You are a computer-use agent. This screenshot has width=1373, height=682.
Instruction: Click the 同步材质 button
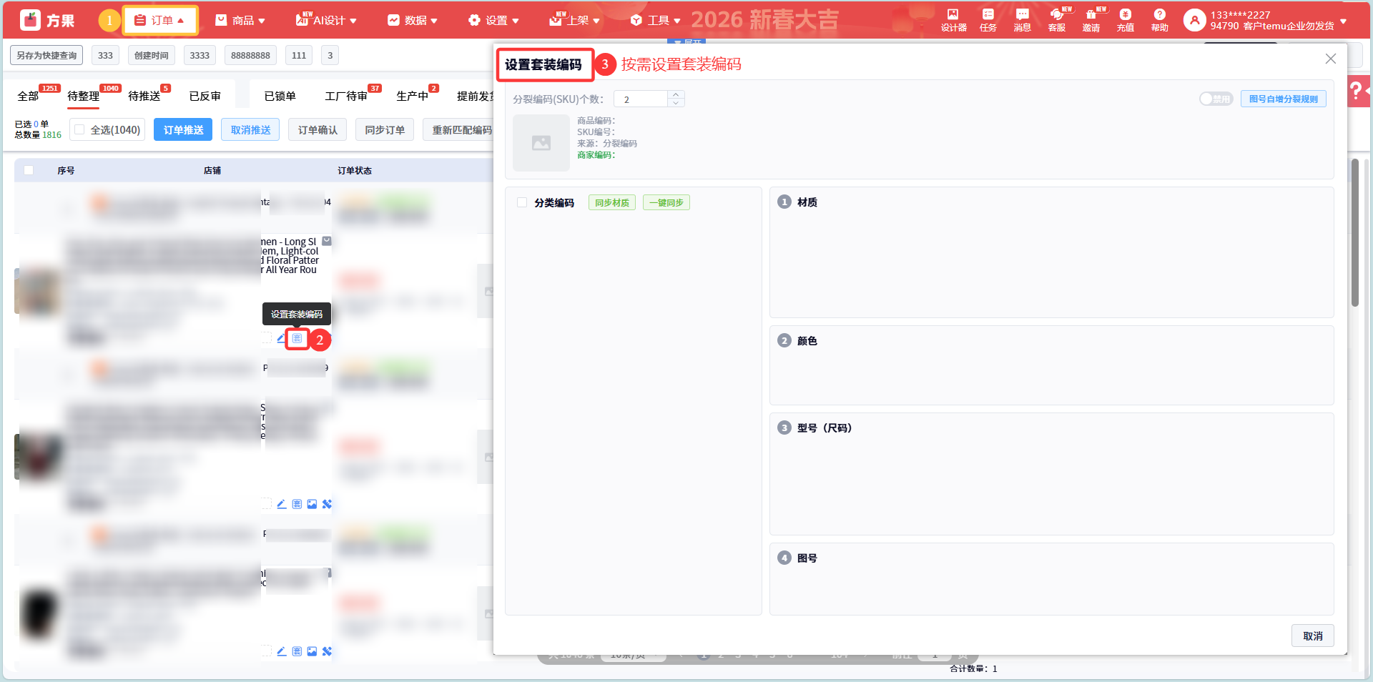pyautogui.click(x=612, y=202)
